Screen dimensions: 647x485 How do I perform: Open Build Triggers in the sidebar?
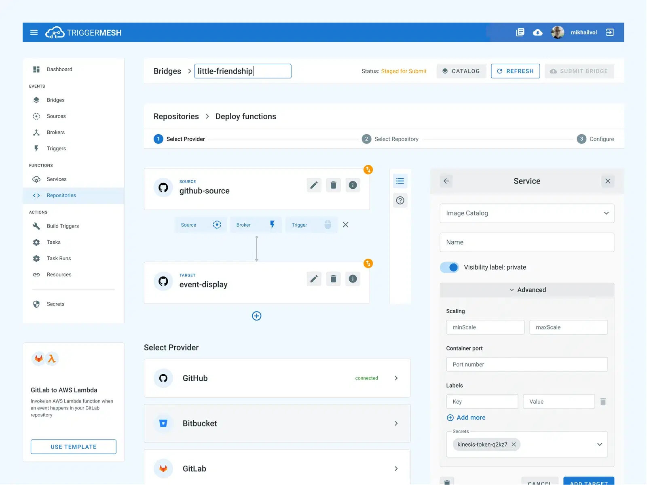(x=73, y=226)
